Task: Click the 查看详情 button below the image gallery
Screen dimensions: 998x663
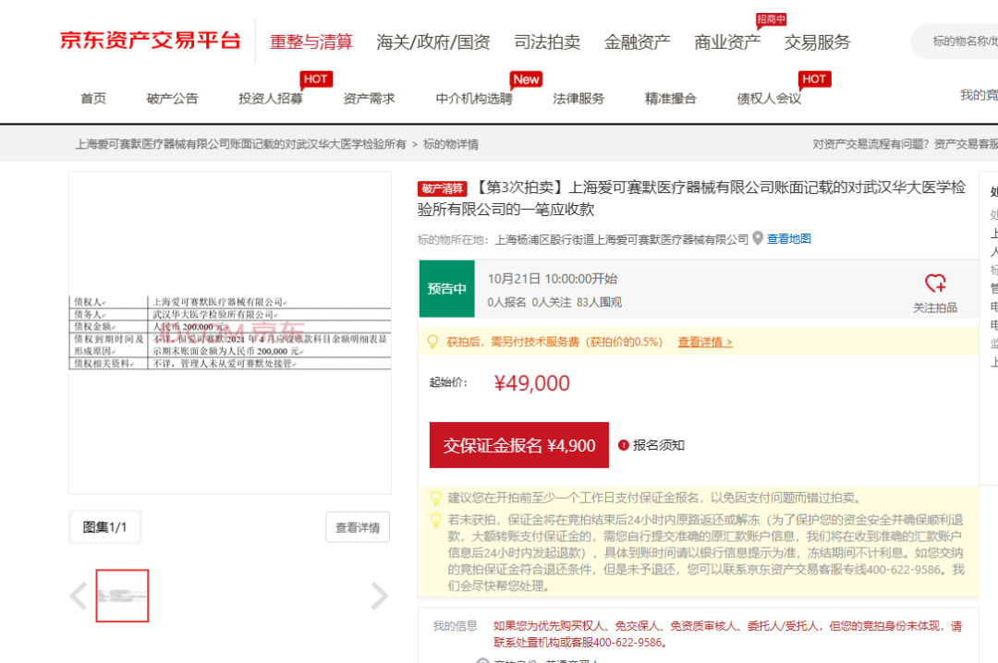Action: (358, 527)
